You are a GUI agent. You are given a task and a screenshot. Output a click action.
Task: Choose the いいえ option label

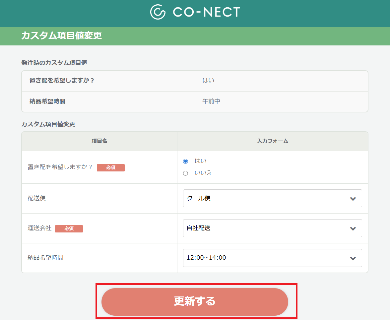[204, 173]
